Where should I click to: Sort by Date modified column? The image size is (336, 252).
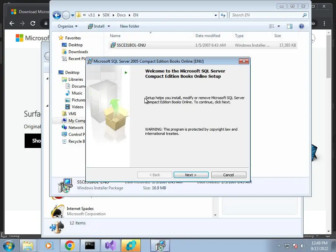[x=213, y=36]
